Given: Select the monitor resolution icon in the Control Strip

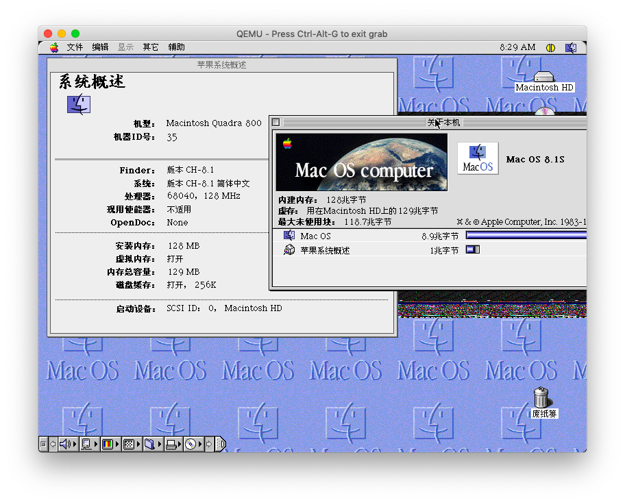Looking at the screenshot, I should pyautogui.click(x=87, y=444).
